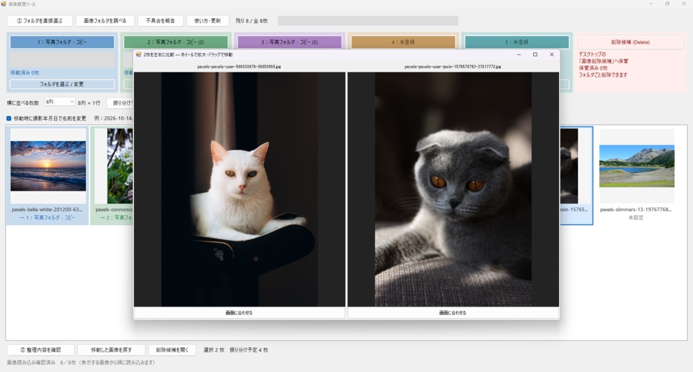Click label pexels-bella-white-201200-63...
This screenshot has height=372, width=693.
(47, 210)
